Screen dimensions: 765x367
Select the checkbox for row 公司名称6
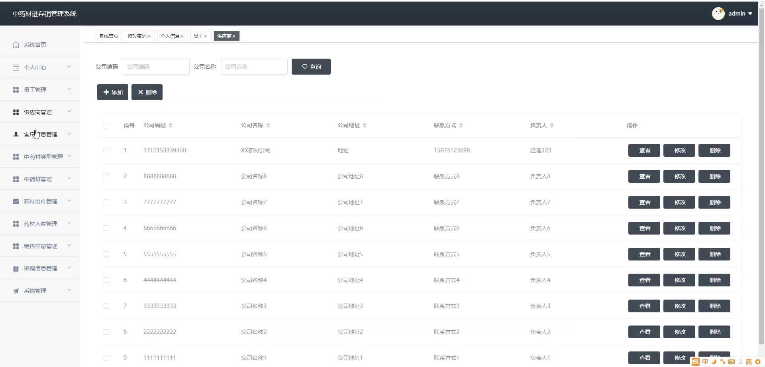click(x=106, y=228)
